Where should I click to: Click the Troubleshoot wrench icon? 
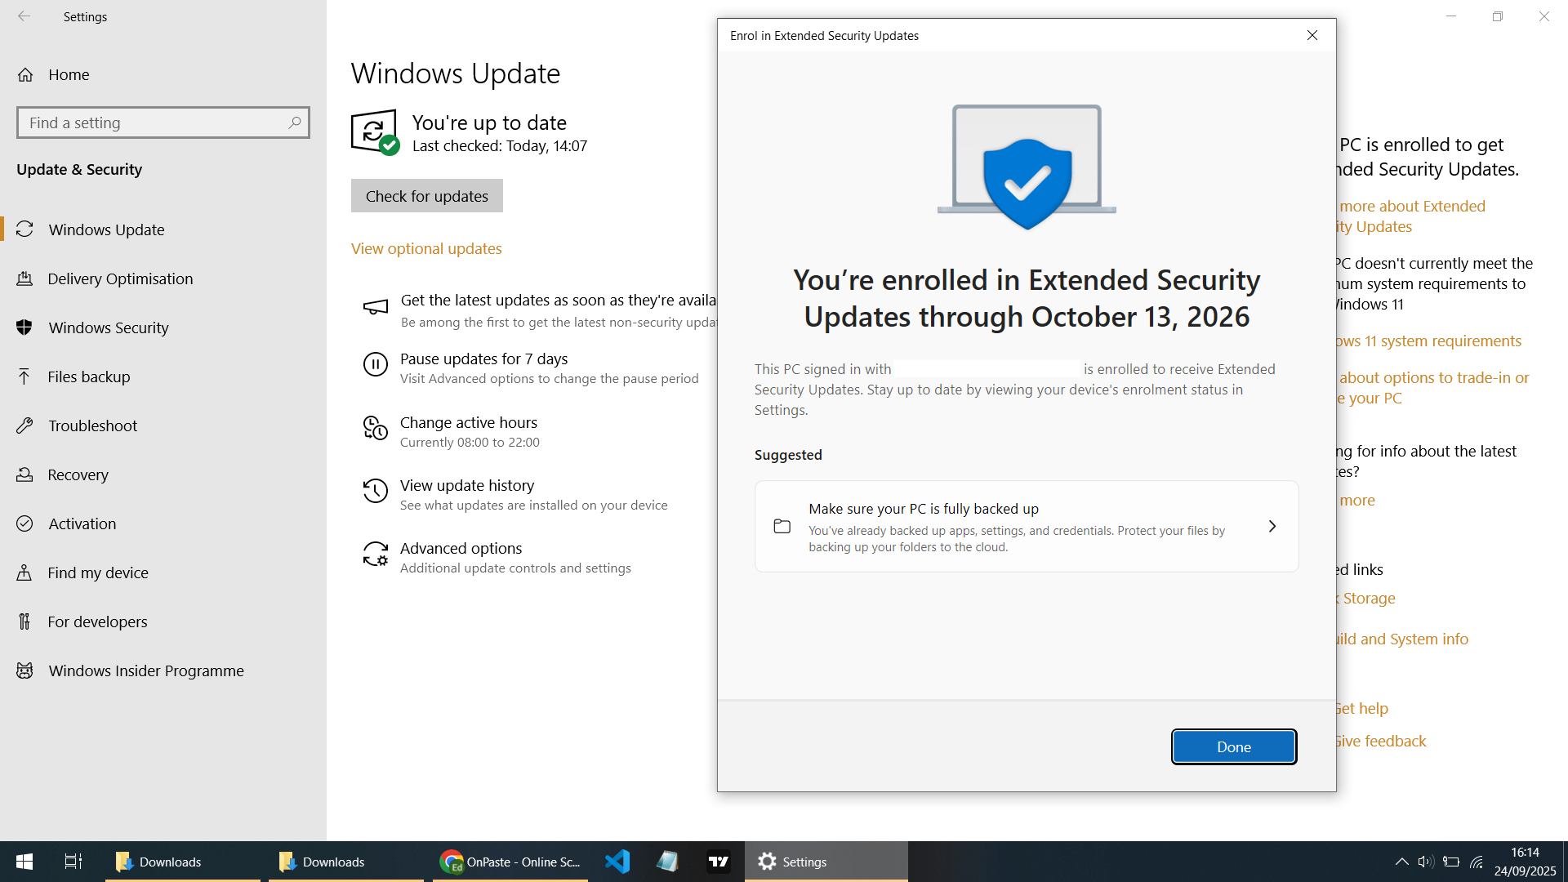(x=24, y=425)
